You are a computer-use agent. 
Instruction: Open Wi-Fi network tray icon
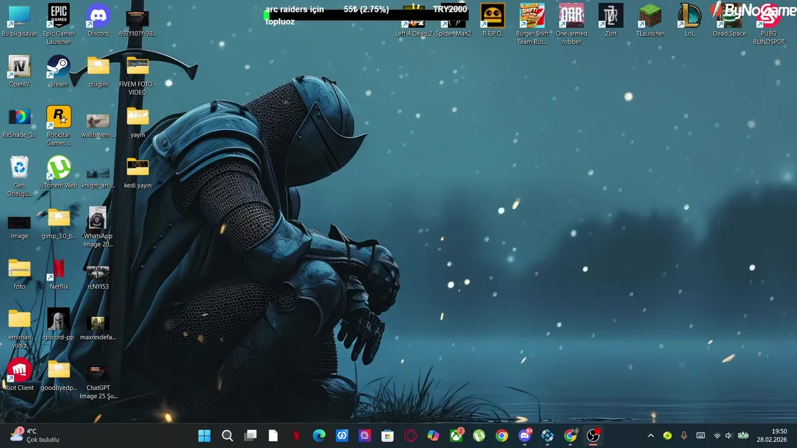coord(717,436)
